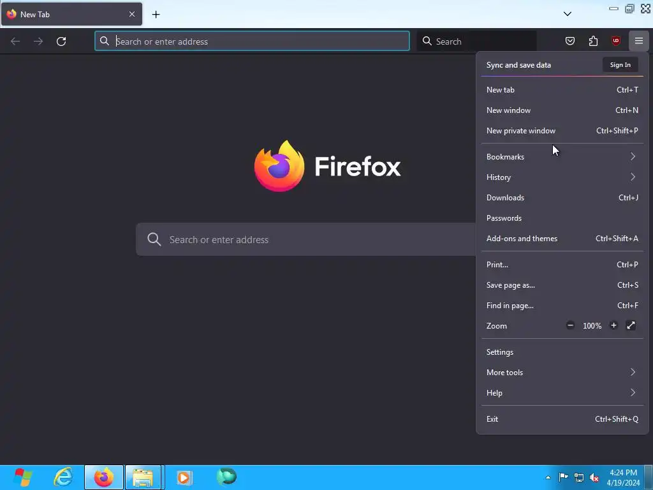The height and width of the screenshot is (490, 653).
Task: Expand the Help submenu
Action: pos(562,393)
